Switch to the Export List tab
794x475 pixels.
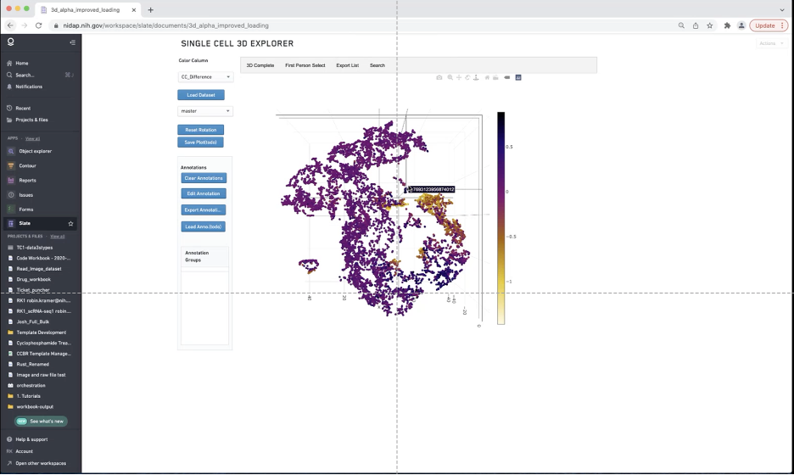[347, 65]
